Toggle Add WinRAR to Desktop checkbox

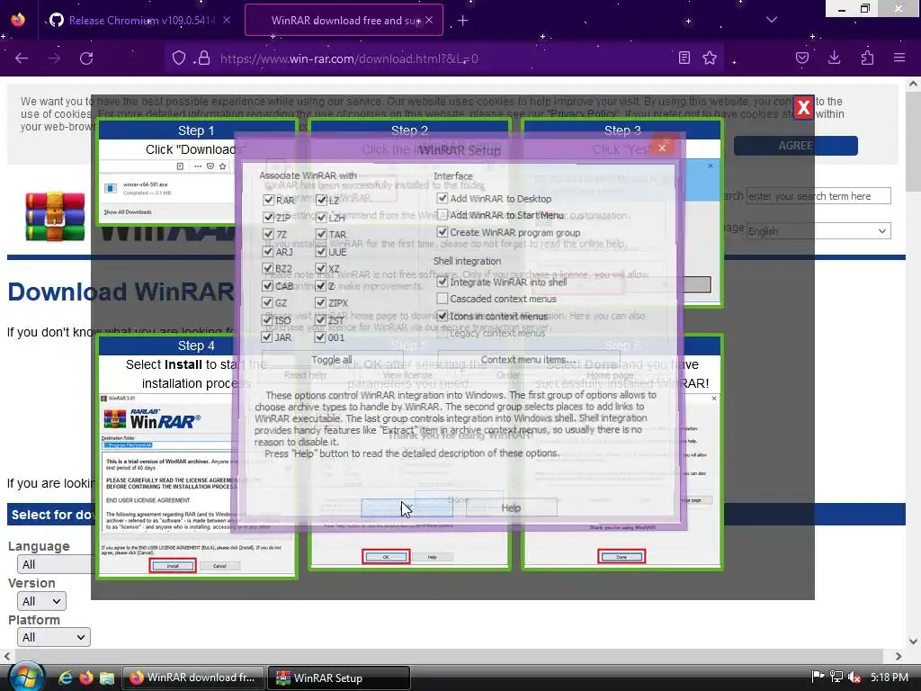(443, 198)
